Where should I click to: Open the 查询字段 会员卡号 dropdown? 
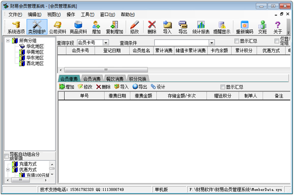pyautogui.click(x=106, y=43)
